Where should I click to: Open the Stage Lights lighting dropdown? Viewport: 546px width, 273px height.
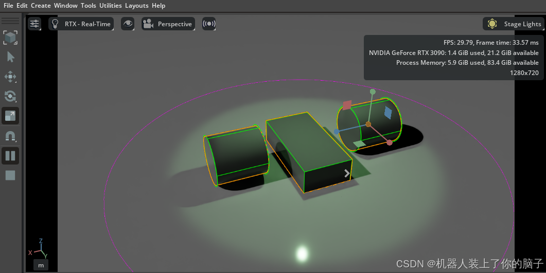(x=513, y=24)
